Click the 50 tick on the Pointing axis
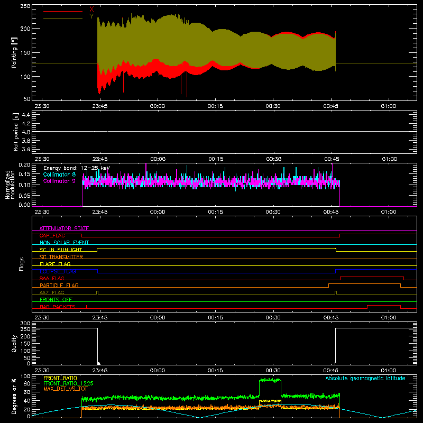The width and height of the screenshot is (423, 423). coord(27,99)
